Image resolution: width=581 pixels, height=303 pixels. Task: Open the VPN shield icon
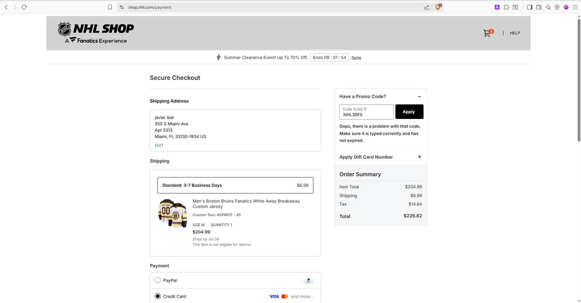557,7
